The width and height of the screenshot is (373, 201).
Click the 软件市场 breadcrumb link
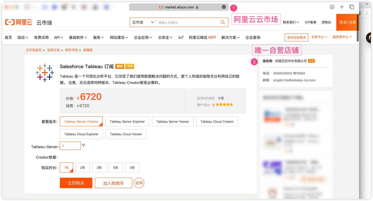click(x=71, y=50)
